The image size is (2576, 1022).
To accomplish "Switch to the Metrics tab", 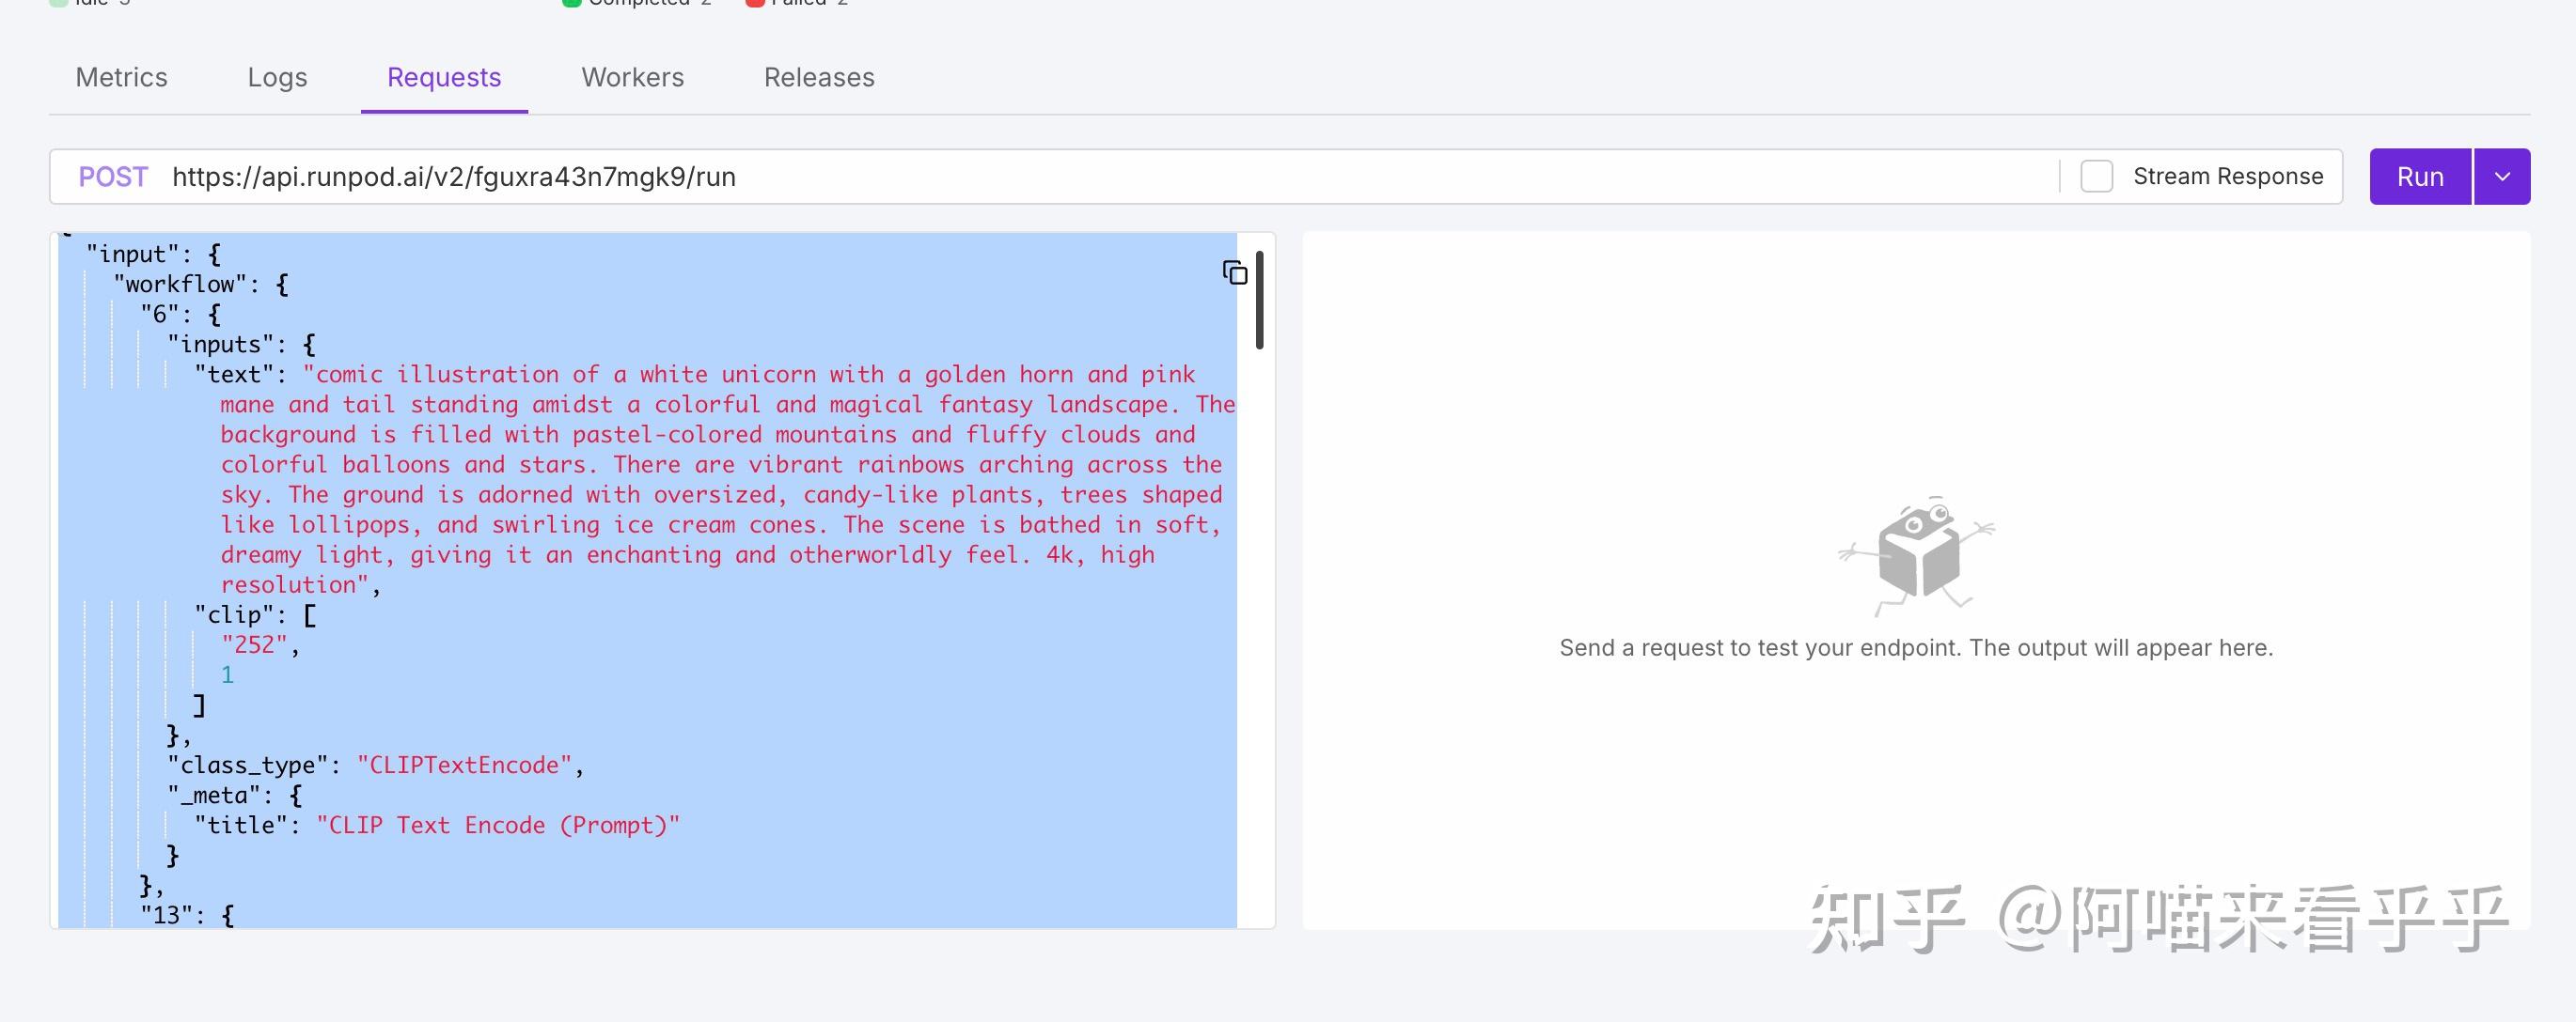I will (121, 78).
